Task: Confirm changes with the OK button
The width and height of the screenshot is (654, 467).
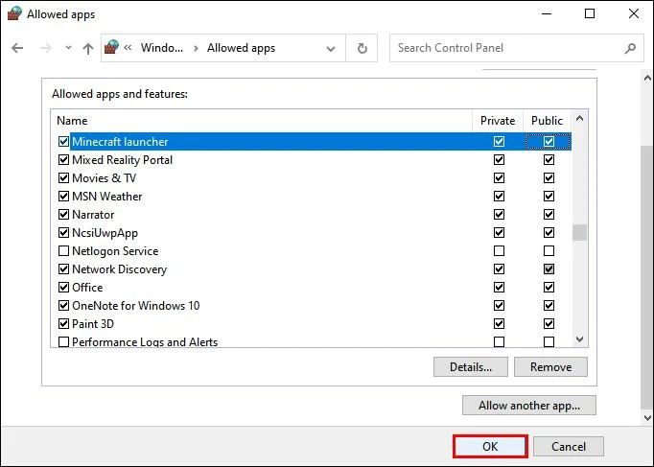Action: click(x=490, y=447)
